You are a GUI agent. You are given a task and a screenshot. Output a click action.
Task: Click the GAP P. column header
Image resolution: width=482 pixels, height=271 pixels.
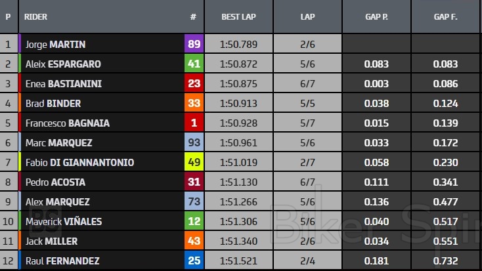[376, 16]
